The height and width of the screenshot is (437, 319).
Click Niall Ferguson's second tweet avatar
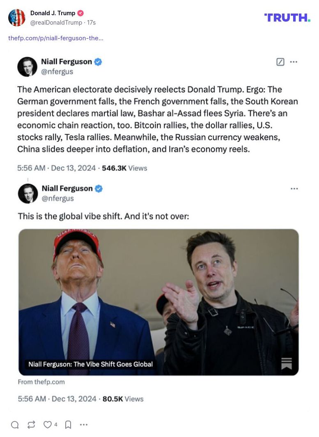(28, 193)
